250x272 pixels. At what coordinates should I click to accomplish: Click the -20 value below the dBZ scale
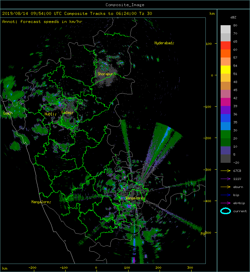(236, 162)
